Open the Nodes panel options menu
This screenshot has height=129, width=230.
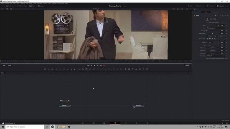pyautogui.click(x=190, y=73)
